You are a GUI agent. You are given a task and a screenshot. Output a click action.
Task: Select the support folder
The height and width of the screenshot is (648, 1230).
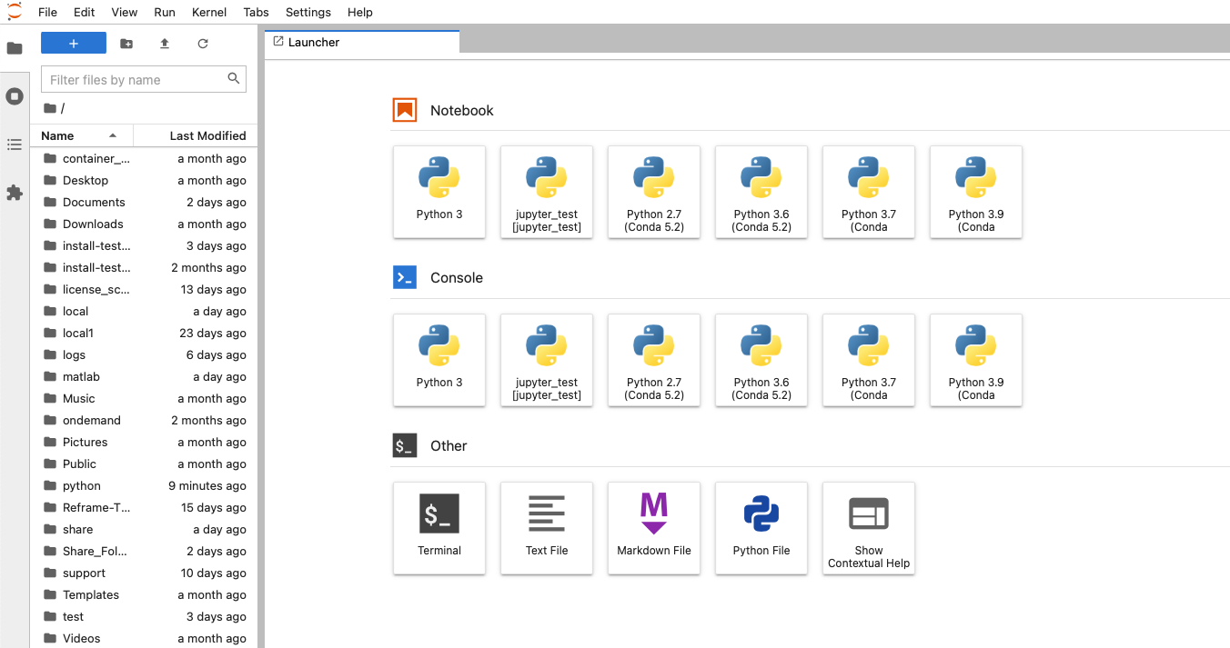click(144, 573)
